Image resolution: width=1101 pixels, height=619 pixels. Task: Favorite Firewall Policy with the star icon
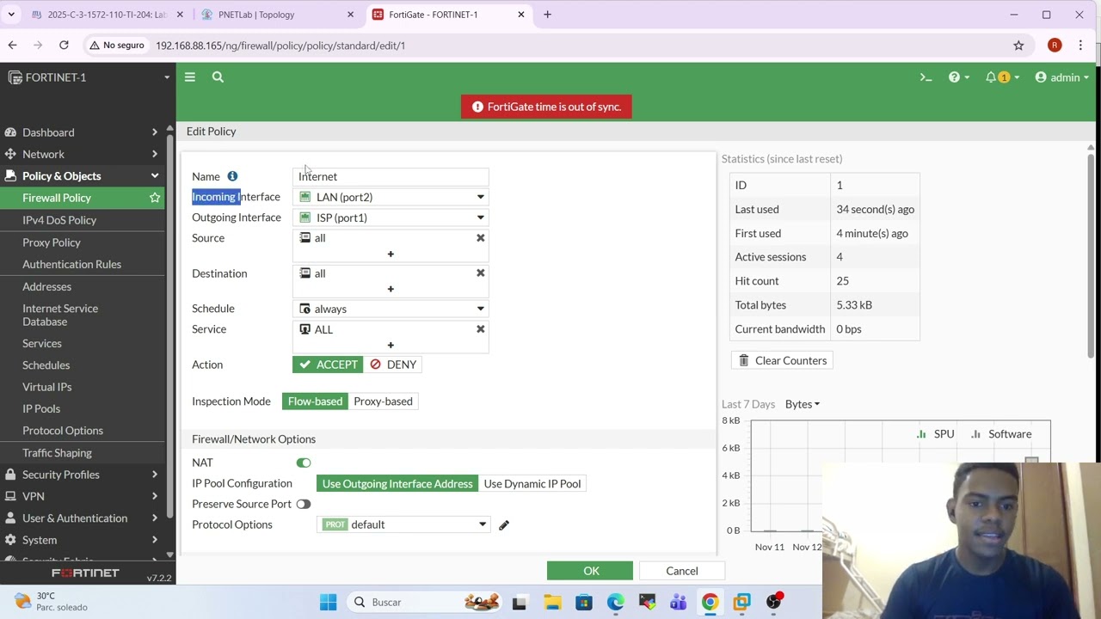[155, 198]
